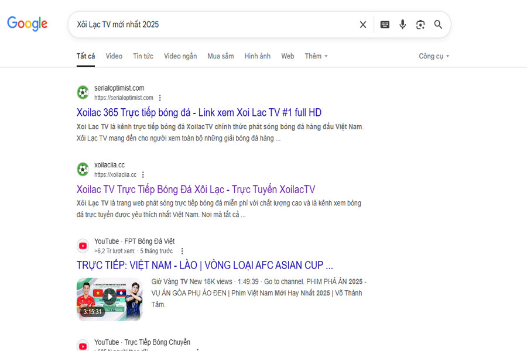Click the magnifying glass search button
527x351 pixels.
[x=438, y=25]
